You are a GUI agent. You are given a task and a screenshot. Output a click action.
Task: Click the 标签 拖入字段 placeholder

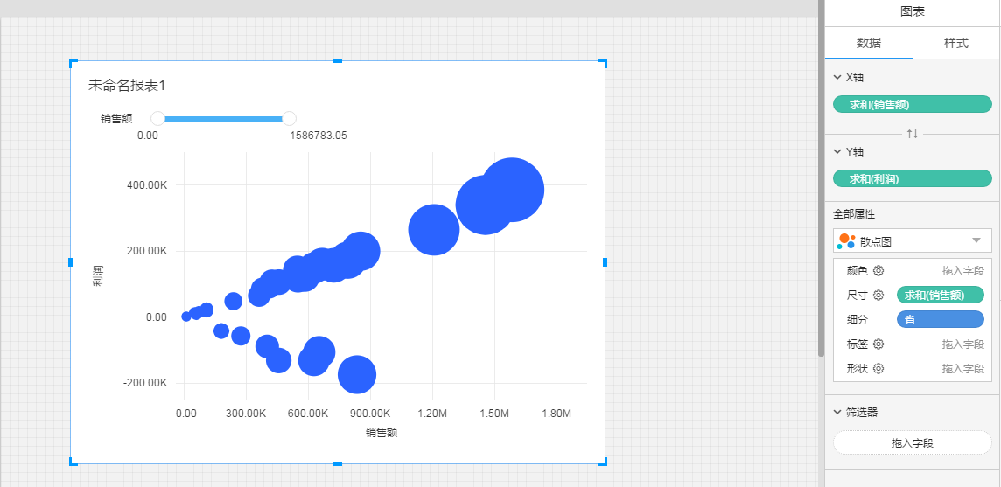click(x=962, y=344)
